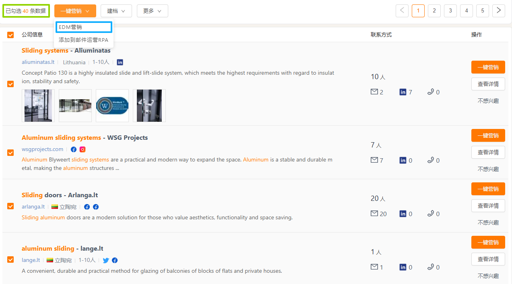Open the 建档 dropdown
512x284 pixels.
[x=116, y=11]
